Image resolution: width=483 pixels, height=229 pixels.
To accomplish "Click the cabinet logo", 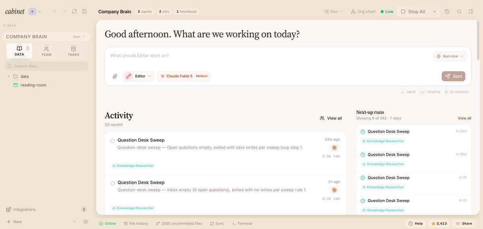I will tap(15, 11).
